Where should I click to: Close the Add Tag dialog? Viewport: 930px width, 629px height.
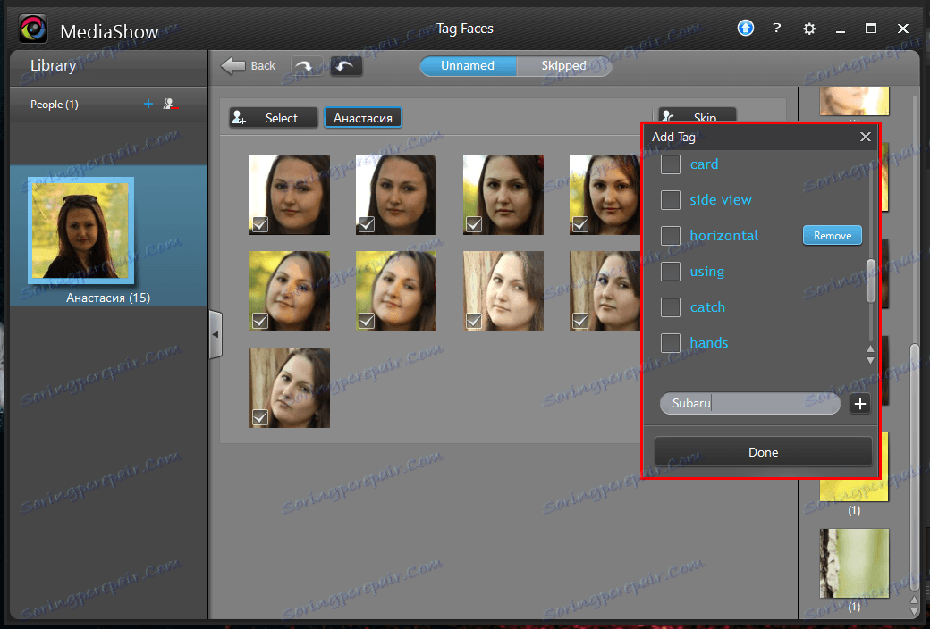866,137
